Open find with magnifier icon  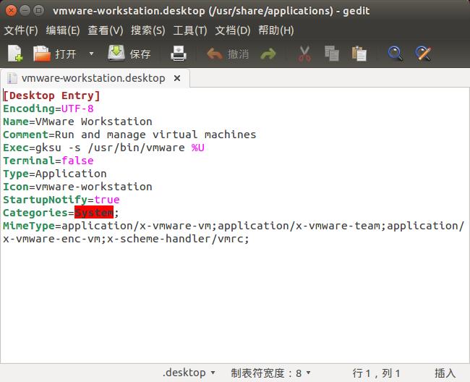click(395, 54)
